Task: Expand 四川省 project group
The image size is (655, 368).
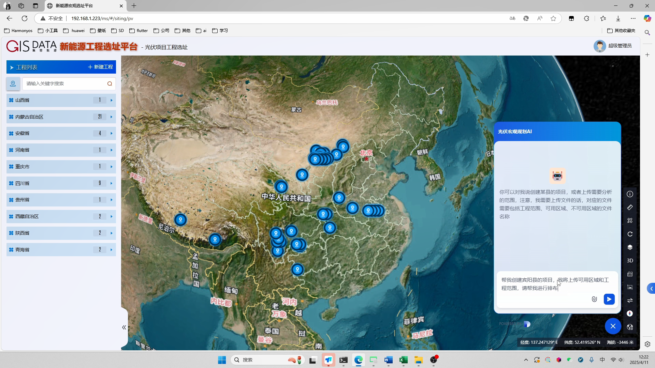Action: click(61, 183)
